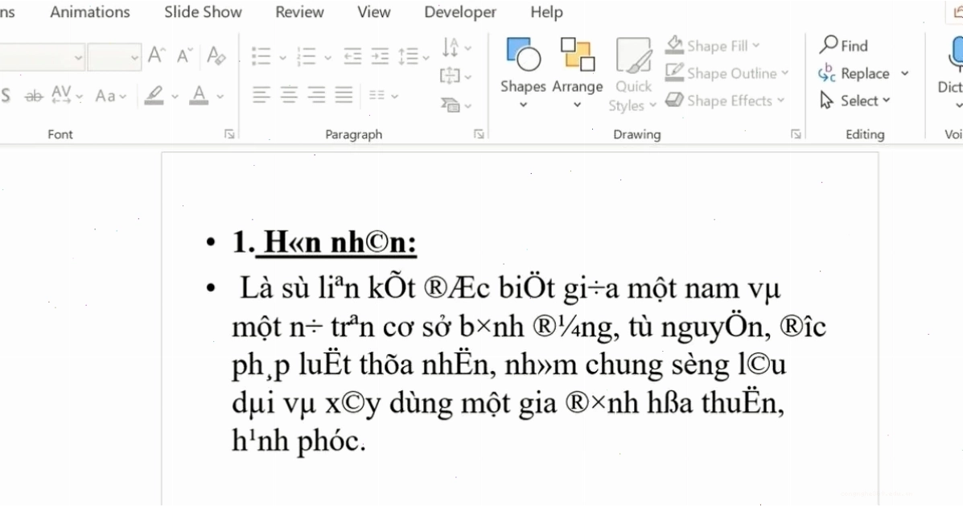Open the Drawing dialog launcher
Image resolution: width=963 pixels, height=507 pixels.
(x=796, y=134)
